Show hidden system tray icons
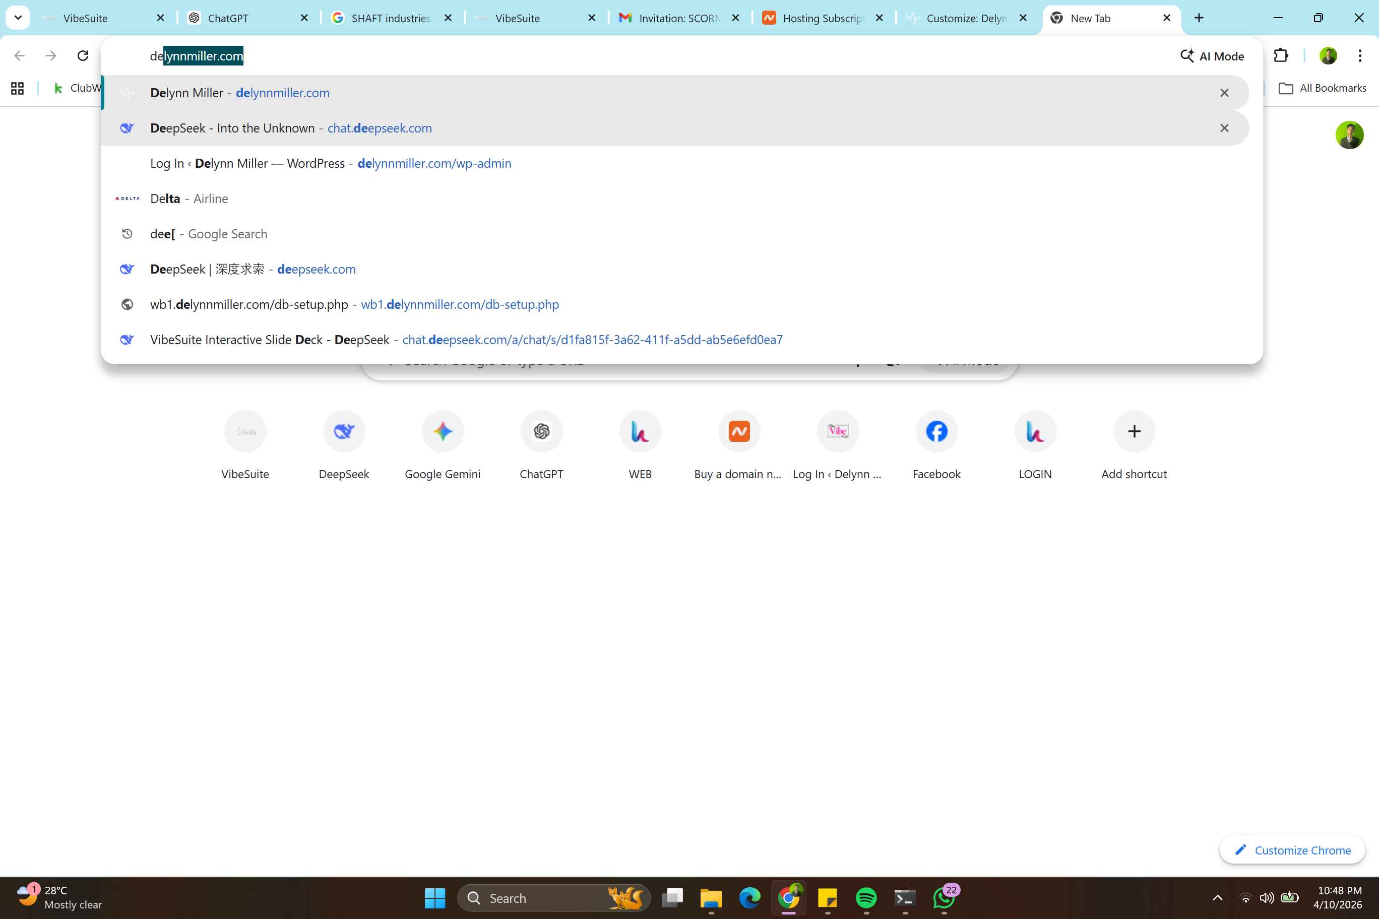Image resolution: width=1379 pixels, height=919 pixels. tap(1217, 898)
